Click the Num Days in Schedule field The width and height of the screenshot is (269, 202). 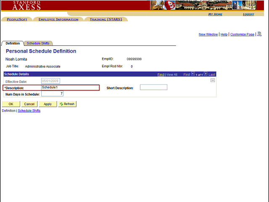52,93
